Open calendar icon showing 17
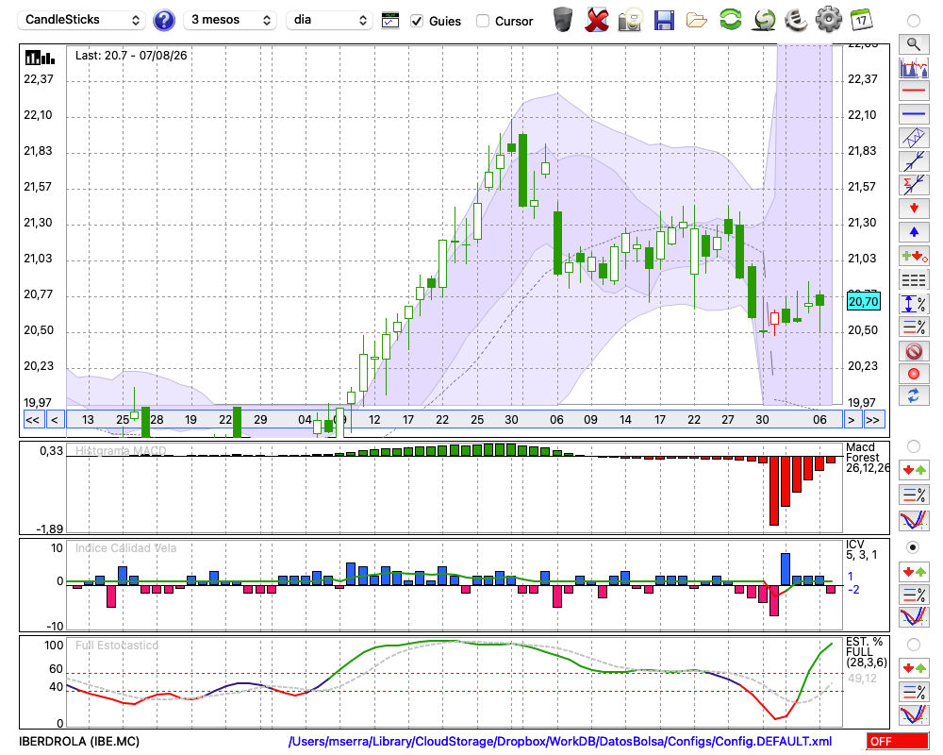Viewport: 943px width, 755px height. [861, 19]
